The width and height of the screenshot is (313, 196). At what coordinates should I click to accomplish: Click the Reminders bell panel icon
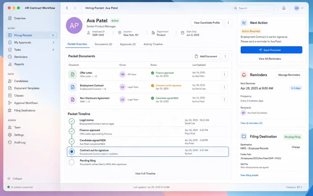(244, 75)
